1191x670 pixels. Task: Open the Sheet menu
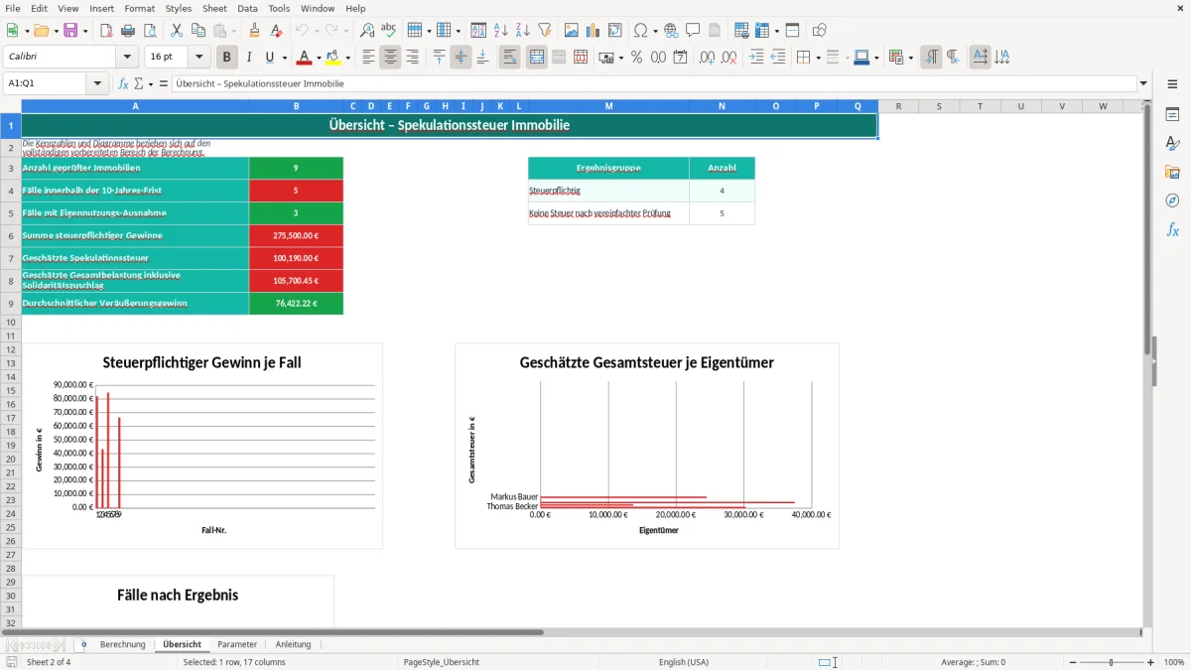(x=214, y=8)
